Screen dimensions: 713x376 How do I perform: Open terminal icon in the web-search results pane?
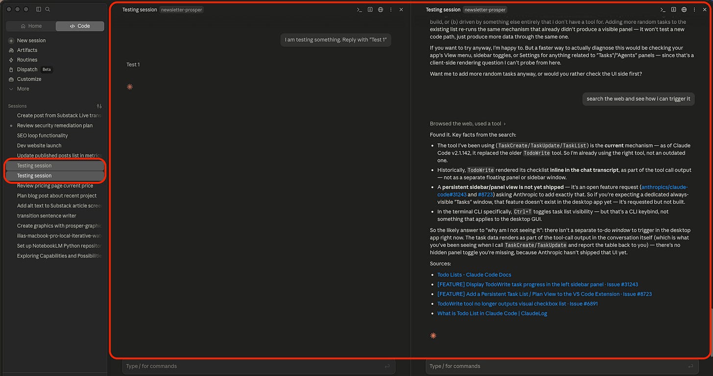[x=663, y=10]
